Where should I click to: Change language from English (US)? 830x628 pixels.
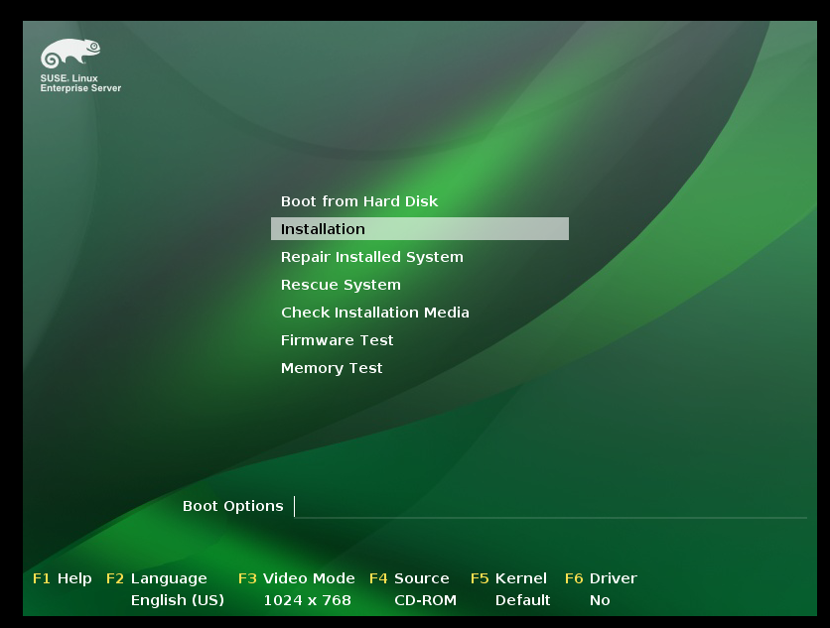[177, 600]
